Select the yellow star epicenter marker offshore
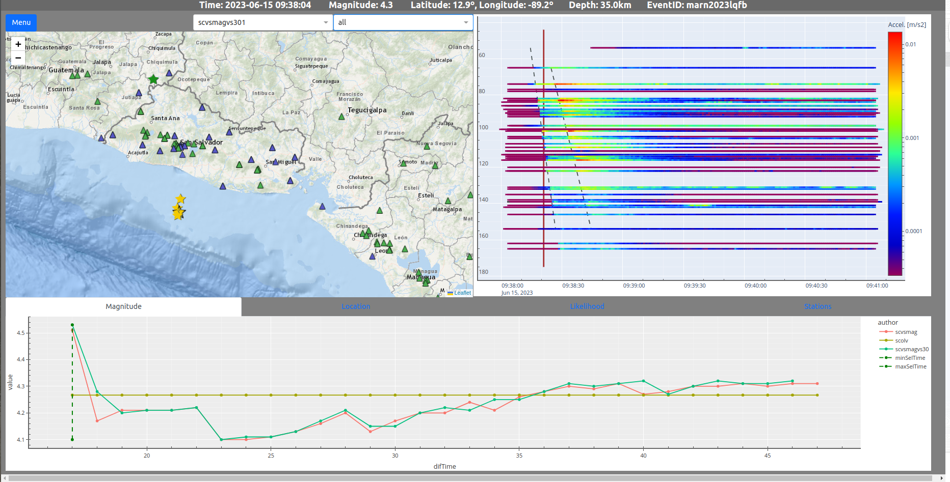950x482 pixels. point(180,199)
